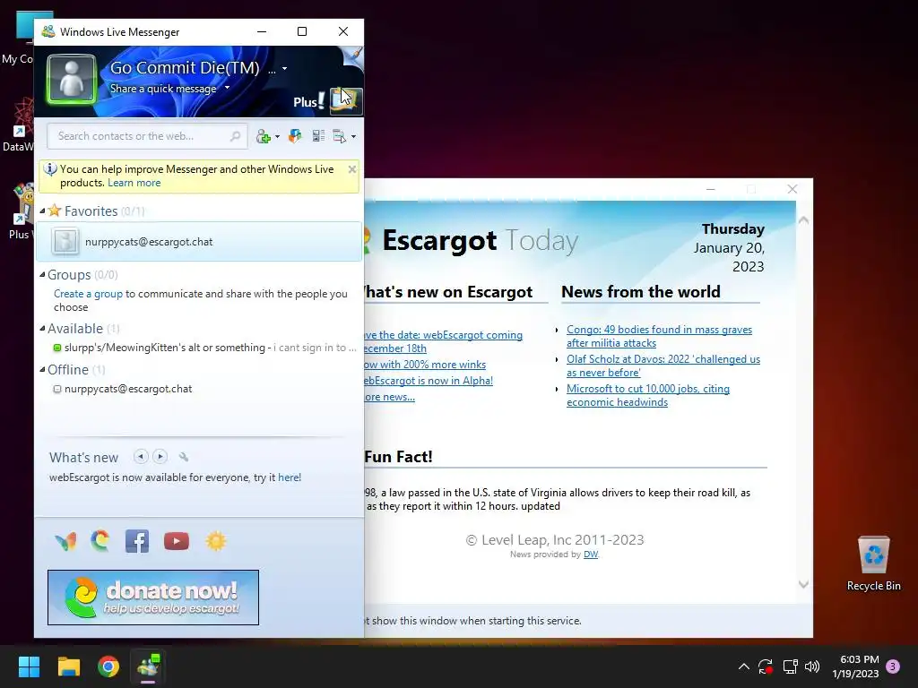918x688 pixels.
Task: Click Search contacts or the web field
Action: [147, 136]
